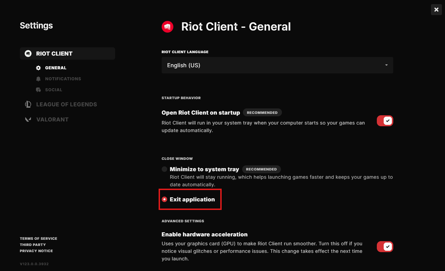Click the Settings heading in the sidebar
445x271 pixels.
coord(36,26)
